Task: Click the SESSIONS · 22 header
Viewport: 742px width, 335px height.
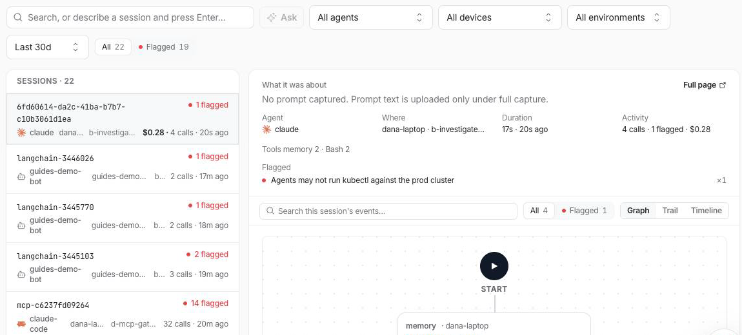Action: point(45,81)
